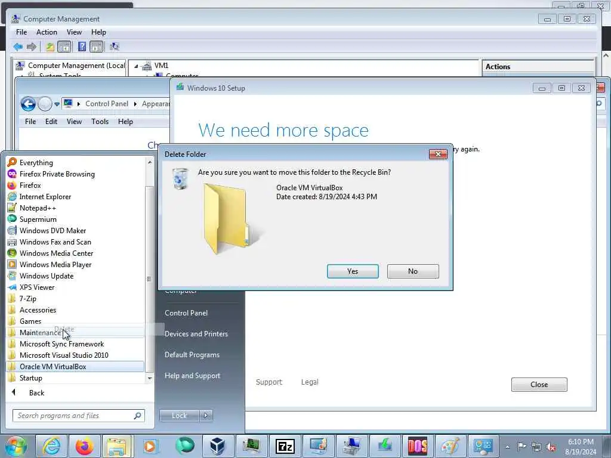This screenshot has height=458, width=611.
Task: Open the Help menu in Computer Management
Action: (x=98, y=32)
